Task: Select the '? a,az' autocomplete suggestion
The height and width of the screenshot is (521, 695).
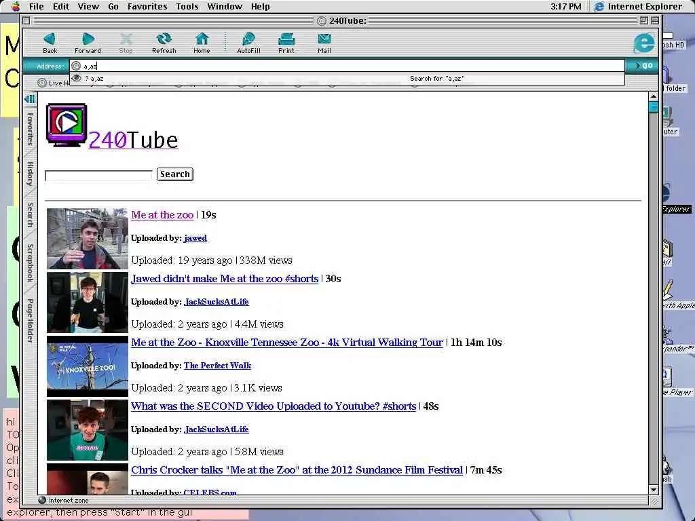Action: (347, 79)
